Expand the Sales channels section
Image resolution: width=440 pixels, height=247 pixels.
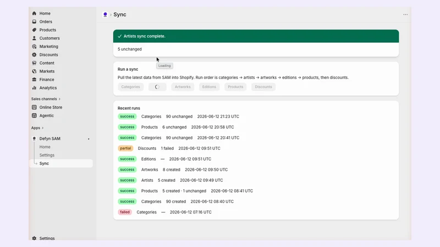(46, 99)
